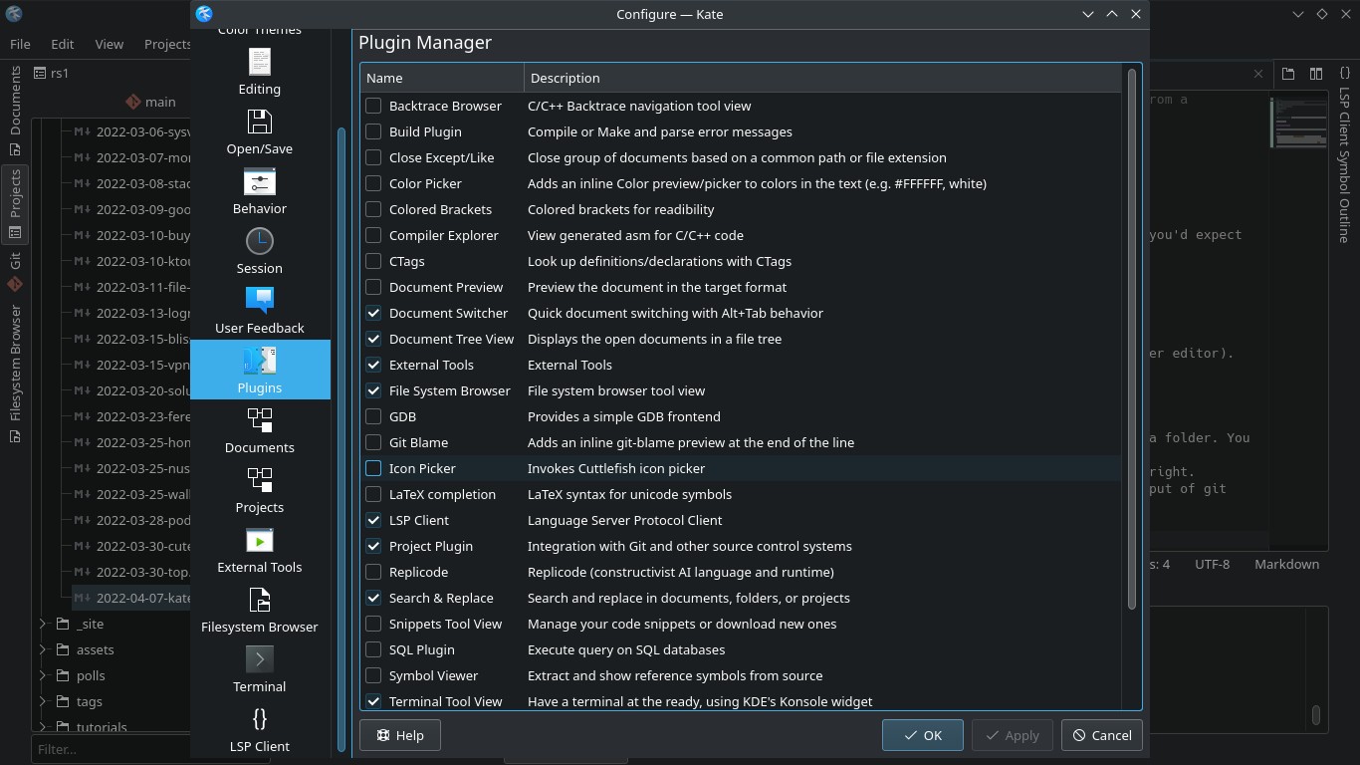Expand the polls folder
The width and height of the screenshot is (1360, 765).
(x=42, y=675)
